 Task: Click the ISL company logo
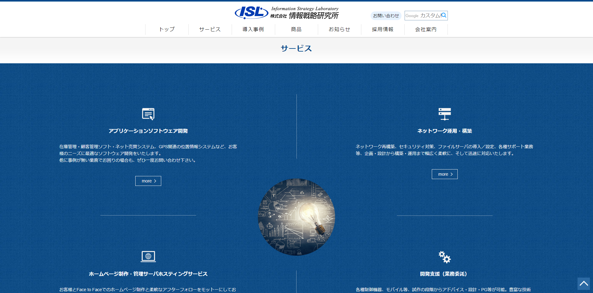click(251, 13)
